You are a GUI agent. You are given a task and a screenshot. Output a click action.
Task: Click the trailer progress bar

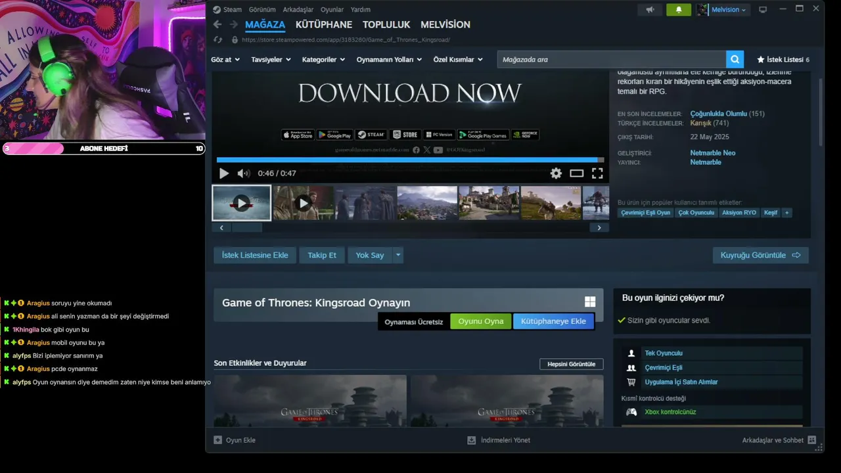411,160
